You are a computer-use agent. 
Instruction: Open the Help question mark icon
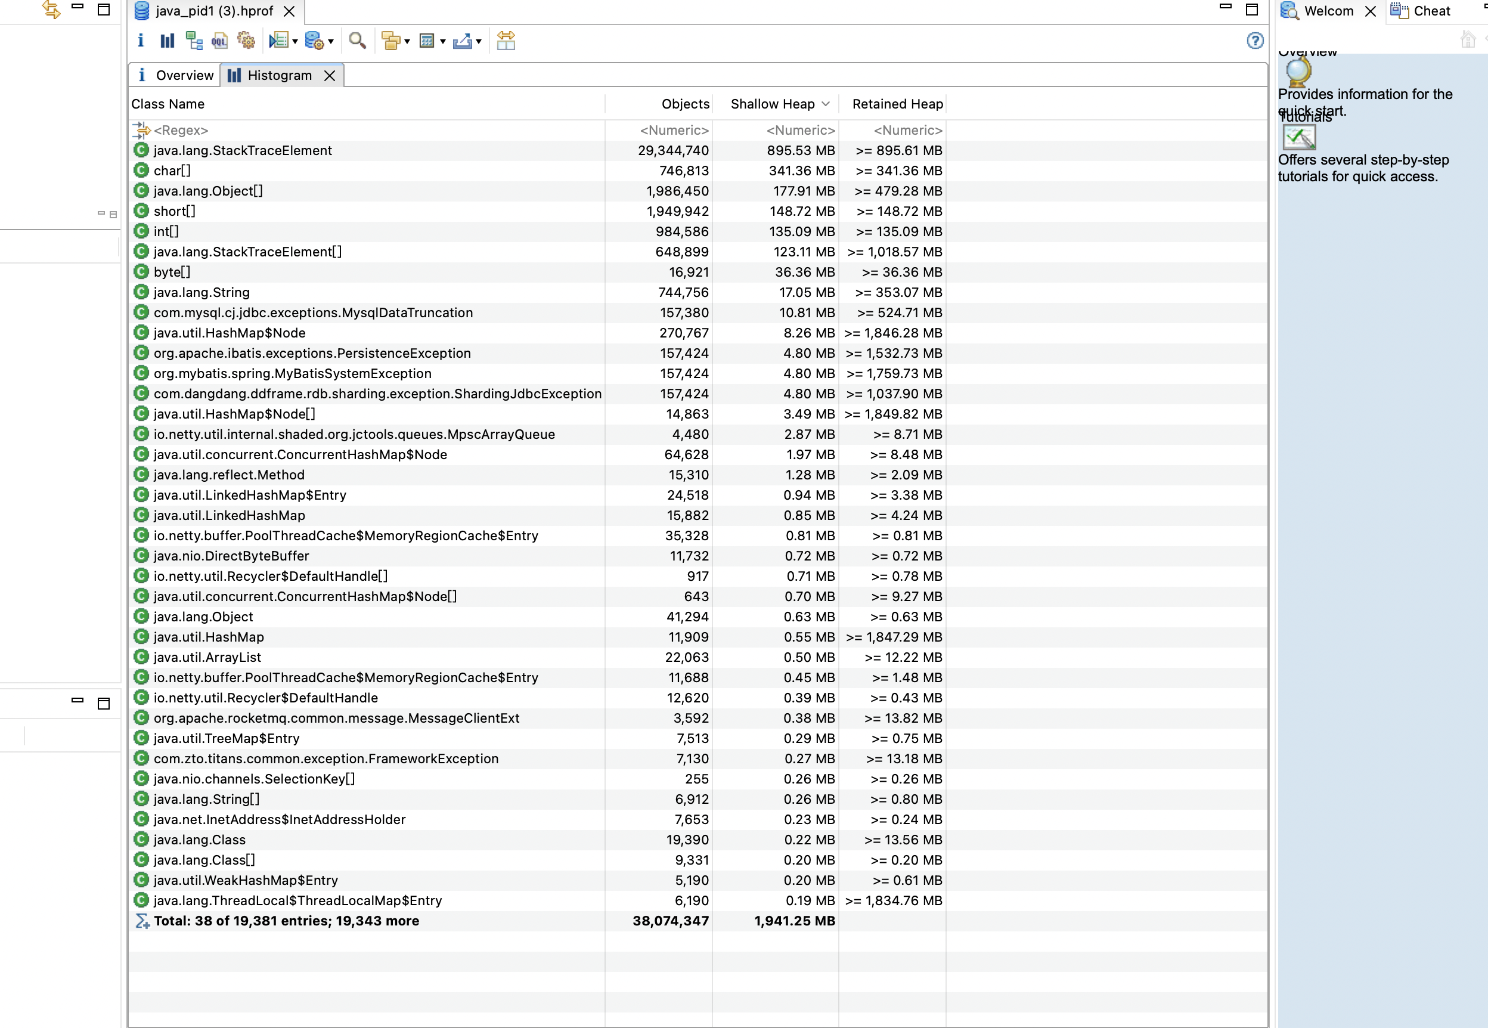(1255, 41)
